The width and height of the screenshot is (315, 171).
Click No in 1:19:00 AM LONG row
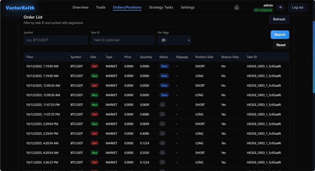(x=223, y=76)
